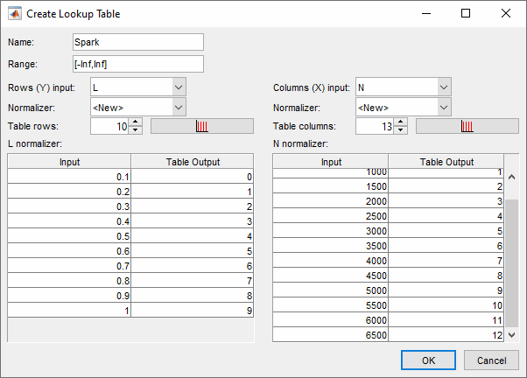Screen dimensions: 527x378
Task: Select L output cell beside input 0.5
Action: click(x=193, y=236)
